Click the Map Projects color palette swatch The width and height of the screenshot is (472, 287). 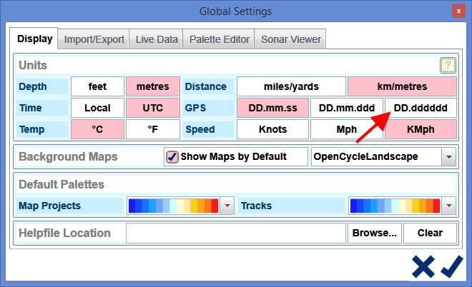pyautogui.click(x=173, y=206)
